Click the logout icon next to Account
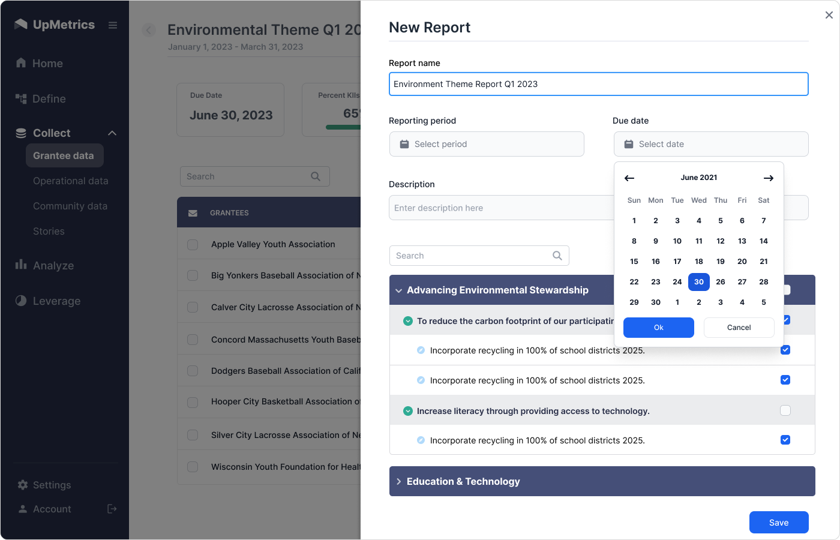Screen dimensions: 840x540 [112, 509]
